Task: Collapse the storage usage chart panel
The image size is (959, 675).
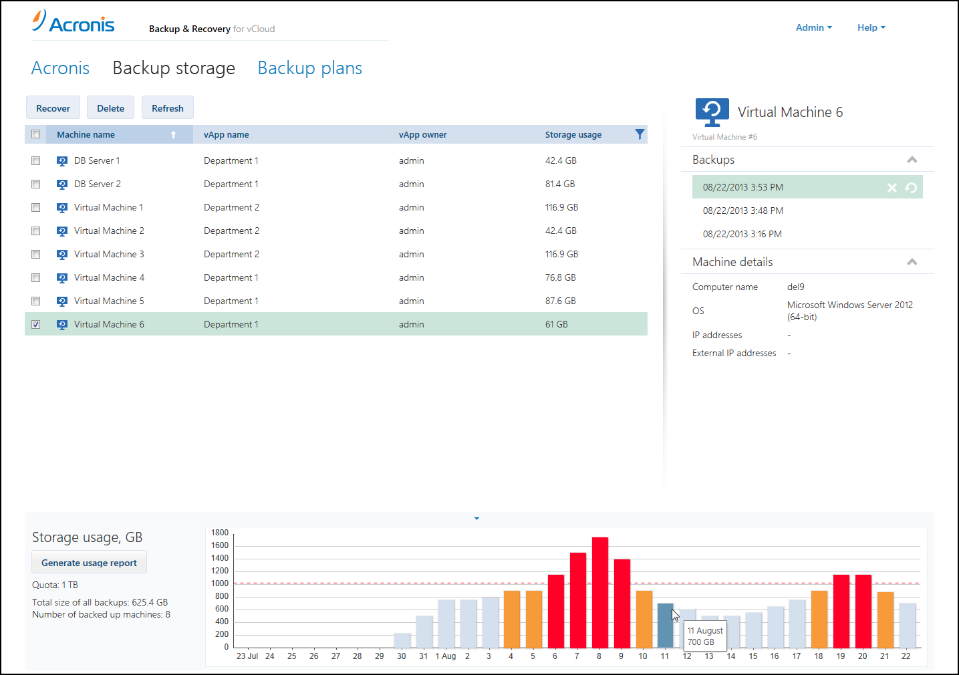Action: pos(476,519)
